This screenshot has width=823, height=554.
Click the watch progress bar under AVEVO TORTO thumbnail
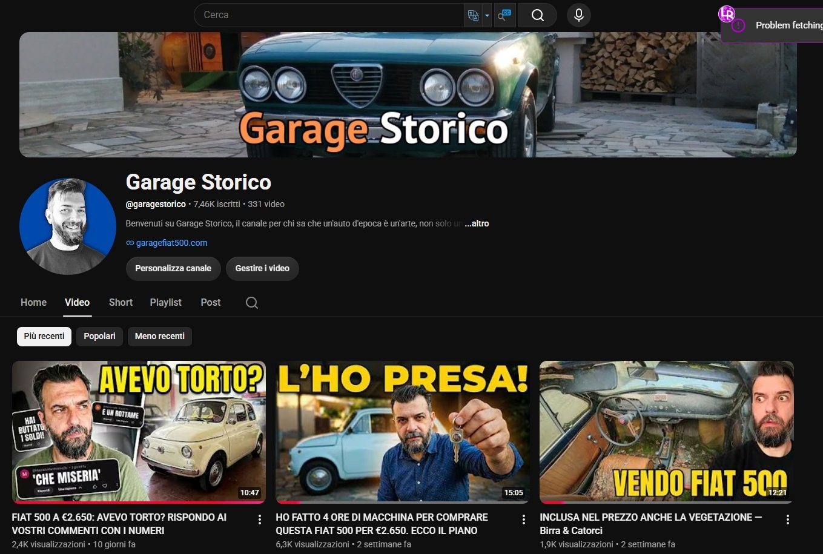point(139,502)
